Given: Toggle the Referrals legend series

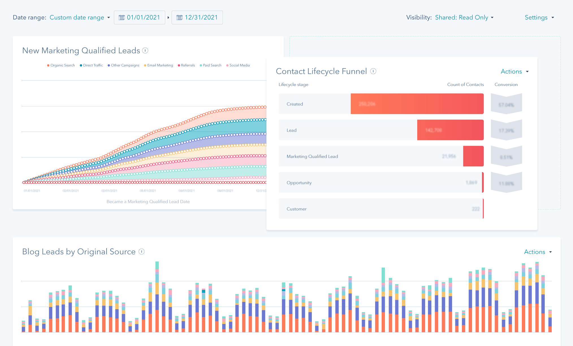Looking at the screenshot, I should [x=186, y=65].
